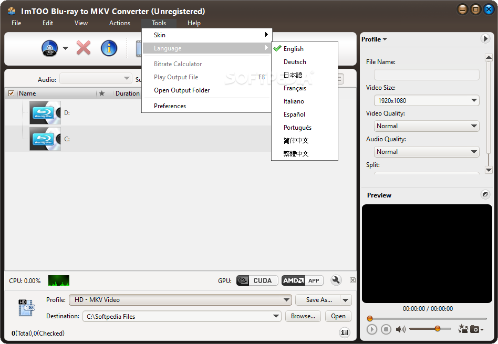This screenshot has width=498, height=344.
Task: Open the Actions menu
Action: 120,23
